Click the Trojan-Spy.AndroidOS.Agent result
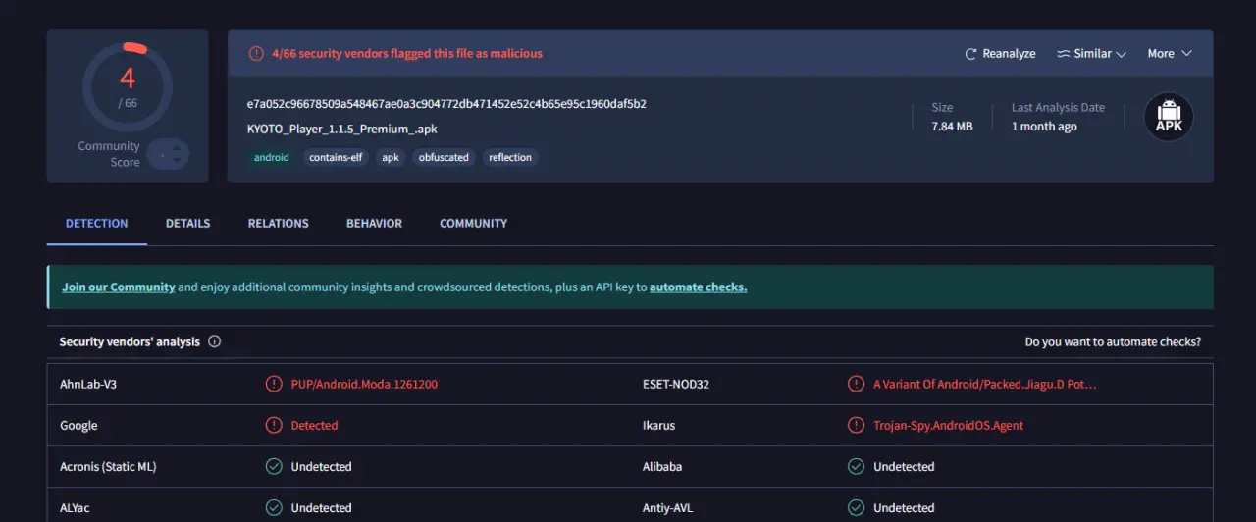Viewport: 1256px width, 522px height. pos(949,426)
